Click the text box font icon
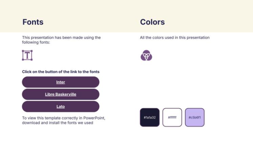Viewport: 253px width, 142px height. (27, 55)
